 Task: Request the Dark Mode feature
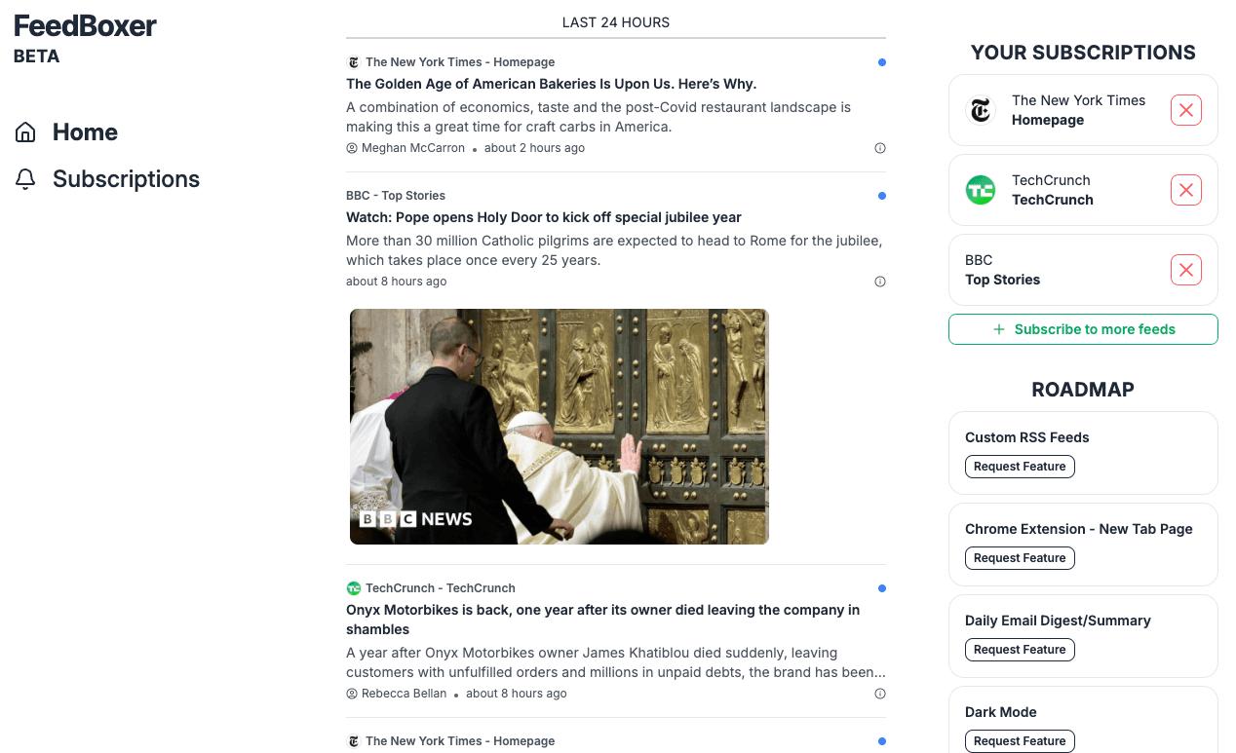(1020, 740)
